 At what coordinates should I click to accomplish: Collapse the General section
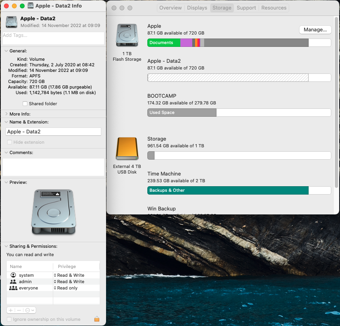click(x=6, y=51)
